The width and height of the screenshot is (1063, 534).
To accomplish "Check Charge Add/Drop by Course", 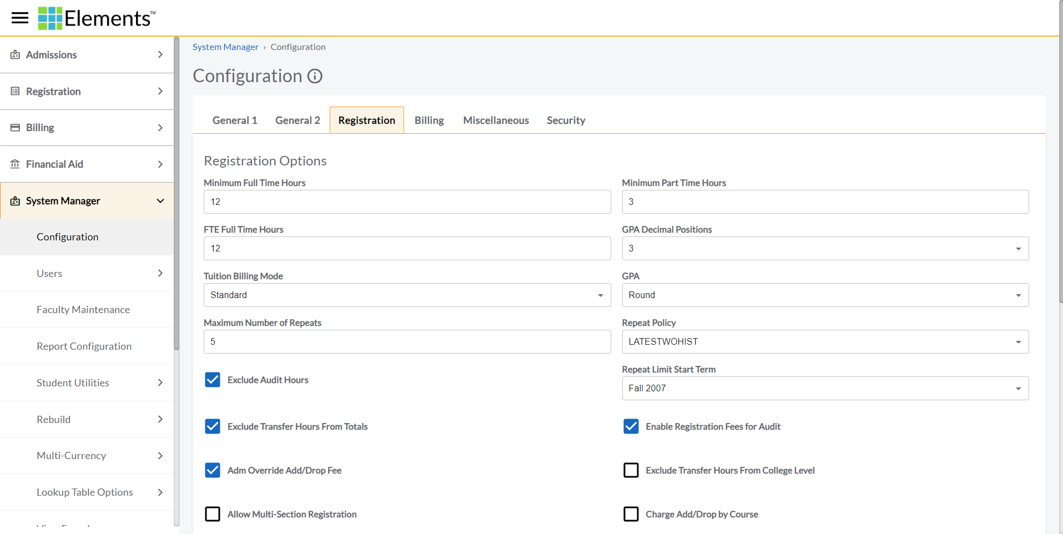I will [631, 514].
